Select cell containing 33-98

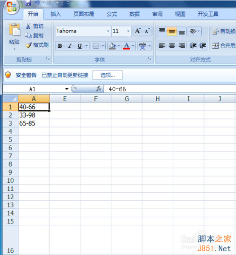(x=34, y=115)
